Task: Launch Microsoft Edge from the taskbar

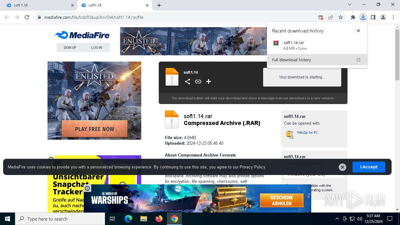Action: click(x=128, y=219)
